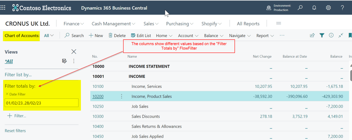
Task: Open account 10200 link
Action: coord(98,96)
